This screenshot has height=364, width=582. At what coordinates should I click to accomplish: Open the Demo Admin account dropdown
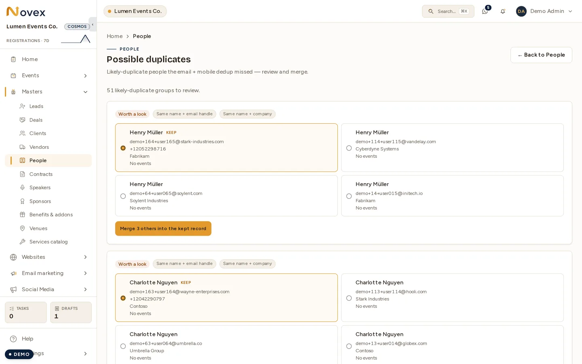(544, 11)
